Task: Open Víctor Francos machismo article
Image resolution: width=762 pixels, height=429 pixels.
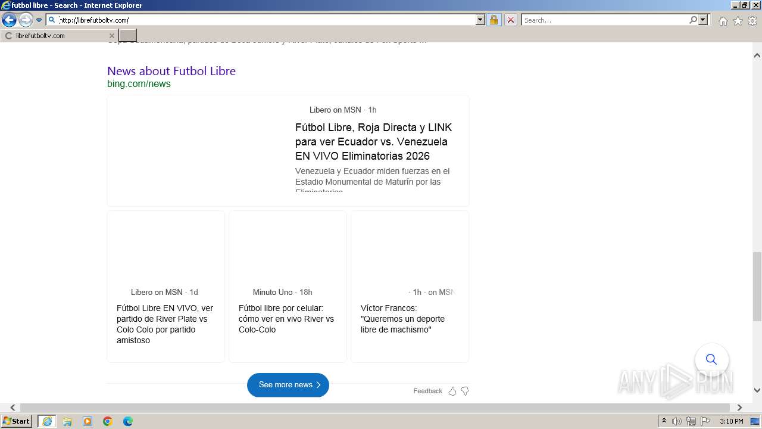Action: click(x=402, y=319)
